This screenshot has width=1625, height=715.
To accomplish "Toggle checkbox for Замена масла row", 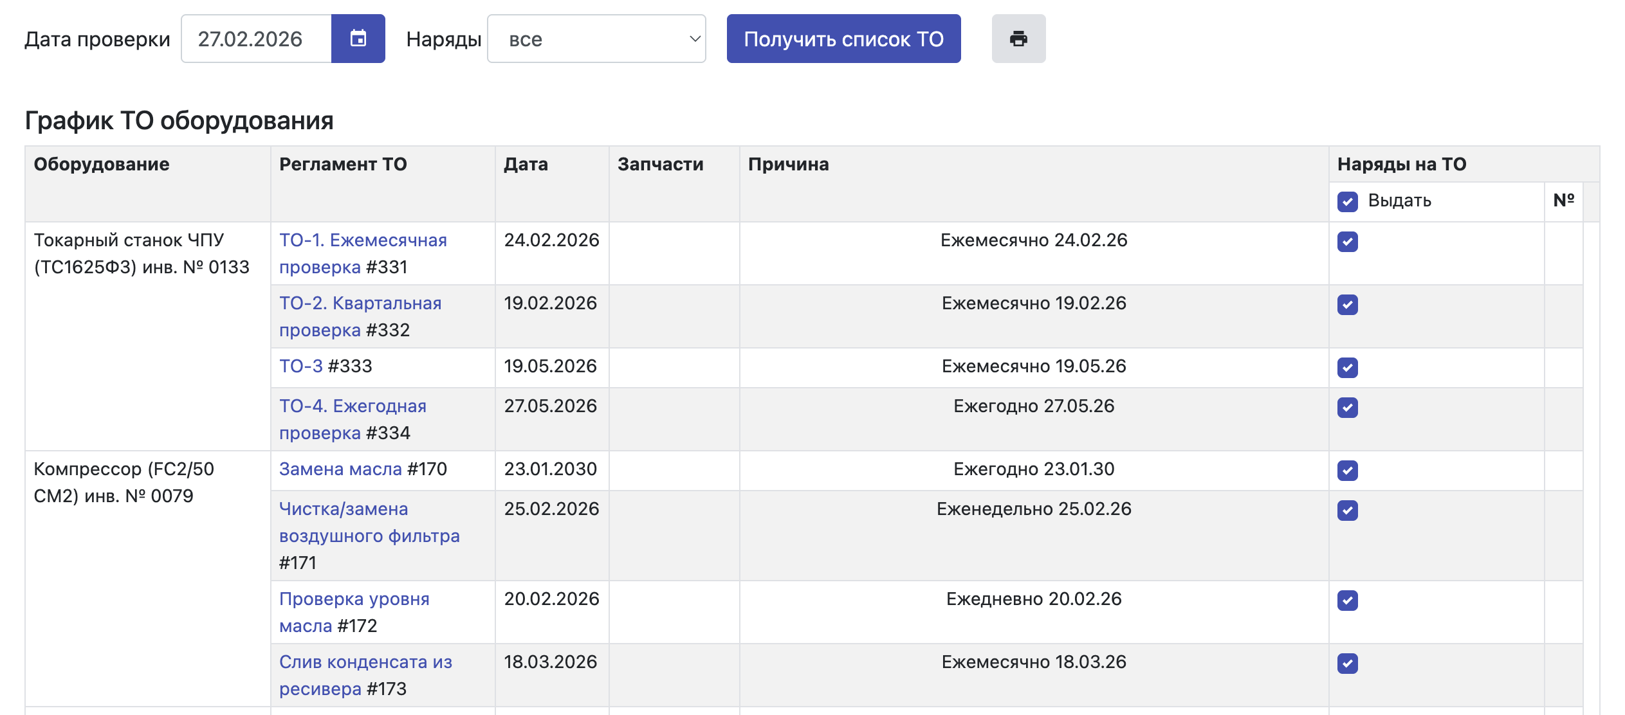I will coord(1347,471).
